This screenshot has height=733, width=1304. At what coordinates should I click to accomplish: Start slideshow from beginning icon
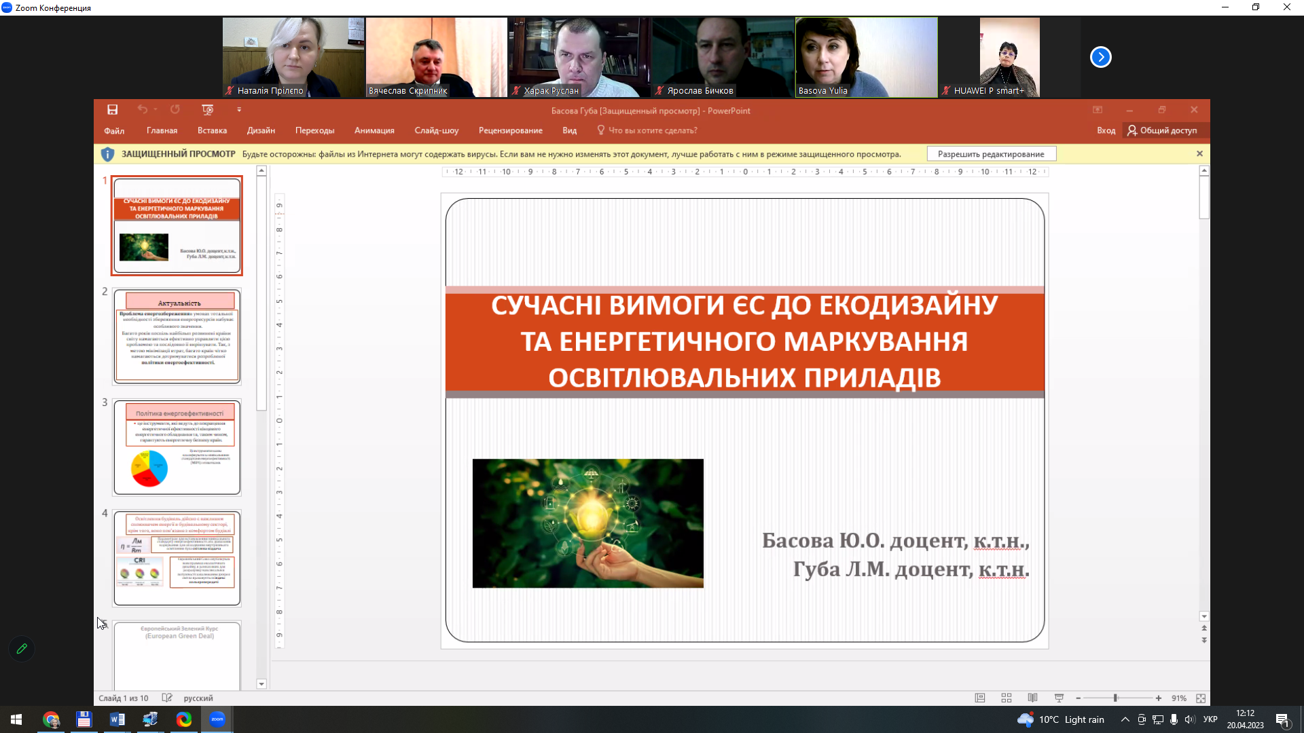coord(208,109)
